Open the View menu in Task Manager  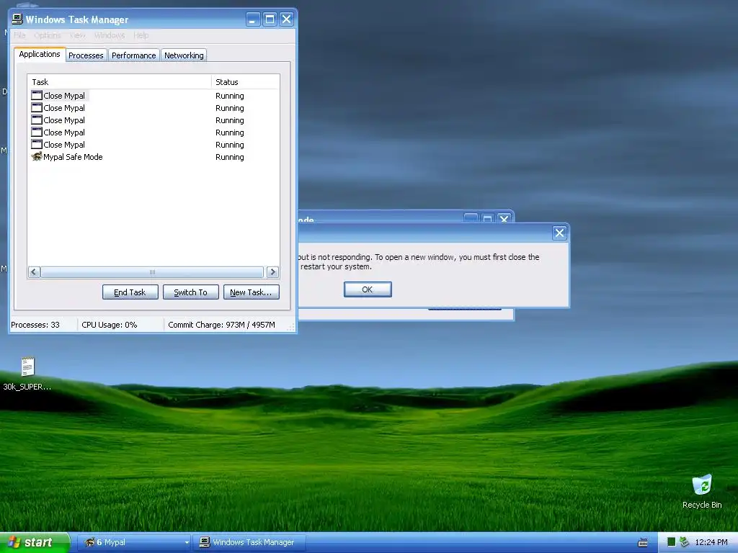(78, 35)
